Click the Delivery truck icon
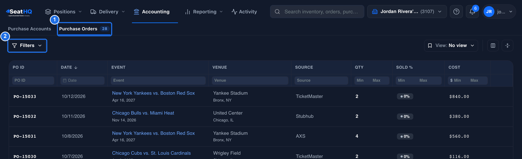 (93, 12)
